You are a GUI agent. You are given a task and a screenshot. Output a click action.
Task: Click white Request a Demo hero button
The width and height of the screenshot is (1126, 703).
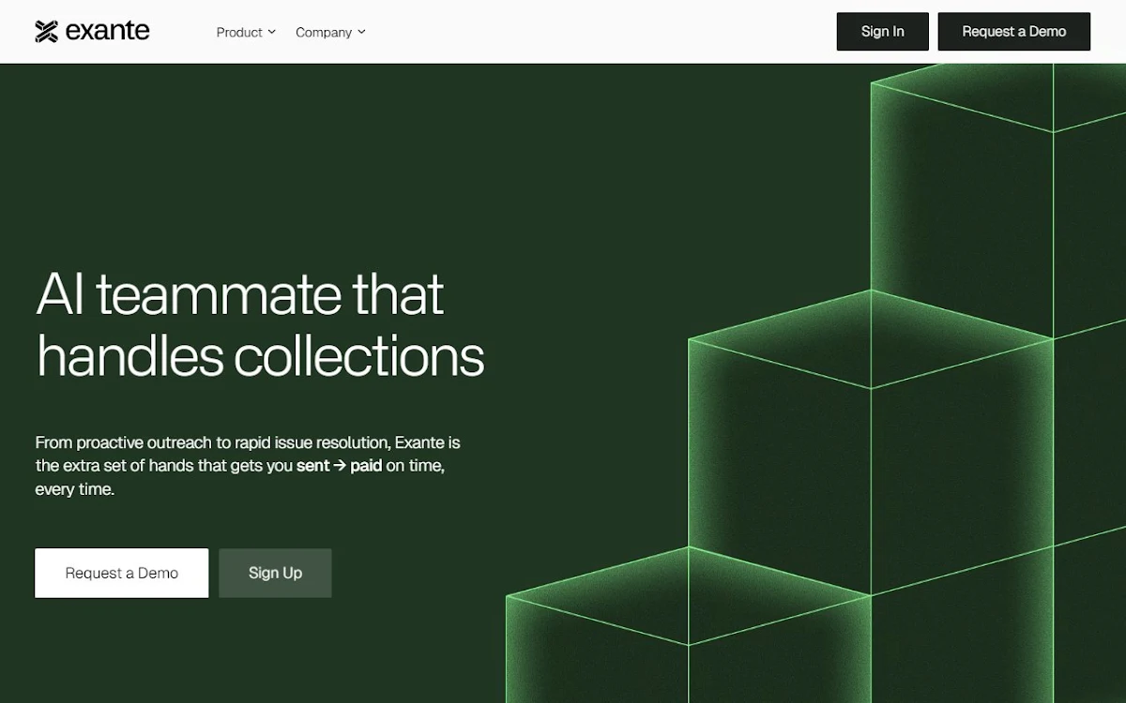122,573
